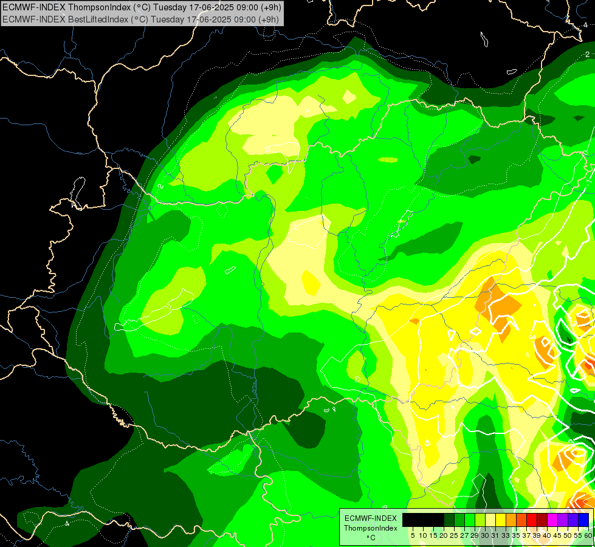Select the bright green 27–29 legend swatch
This screenshot has width=595, height=547.
[x=470, y=520]
